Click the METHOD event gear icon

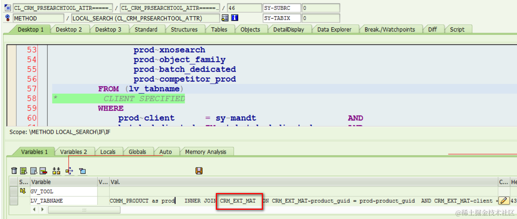[x=7, y=18]
